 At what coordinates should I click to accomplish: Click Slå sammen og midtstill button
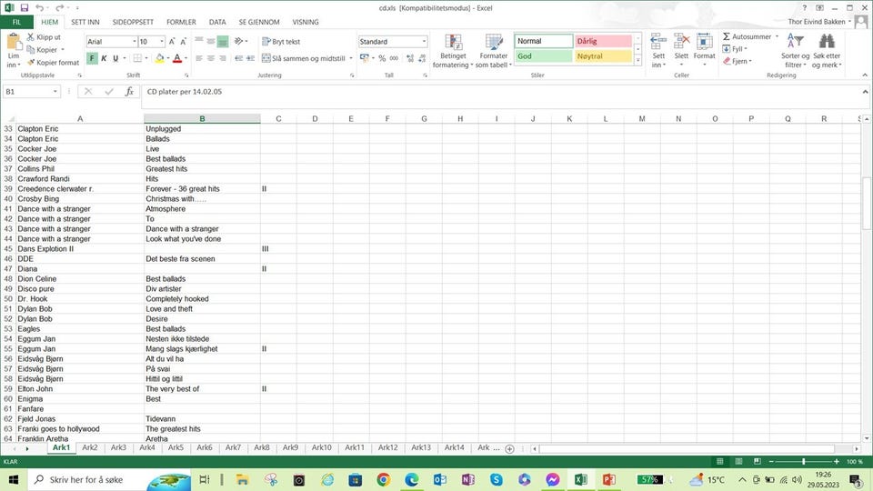pyautogui.click(x=304, y=58)
